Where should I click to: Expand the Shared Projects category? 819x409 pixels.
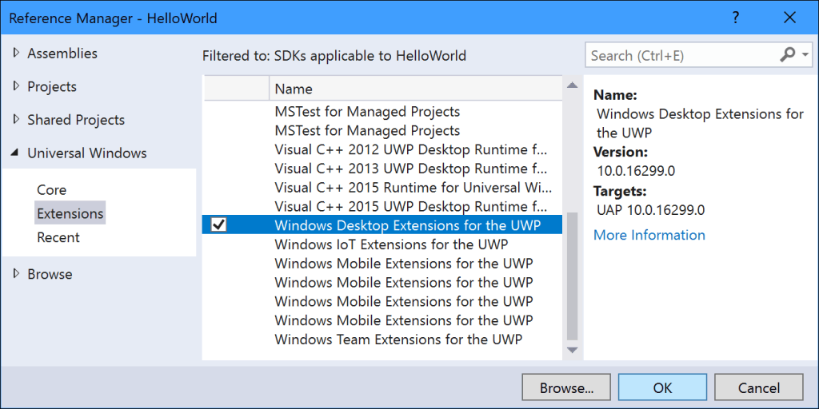[x=16, y=120]
